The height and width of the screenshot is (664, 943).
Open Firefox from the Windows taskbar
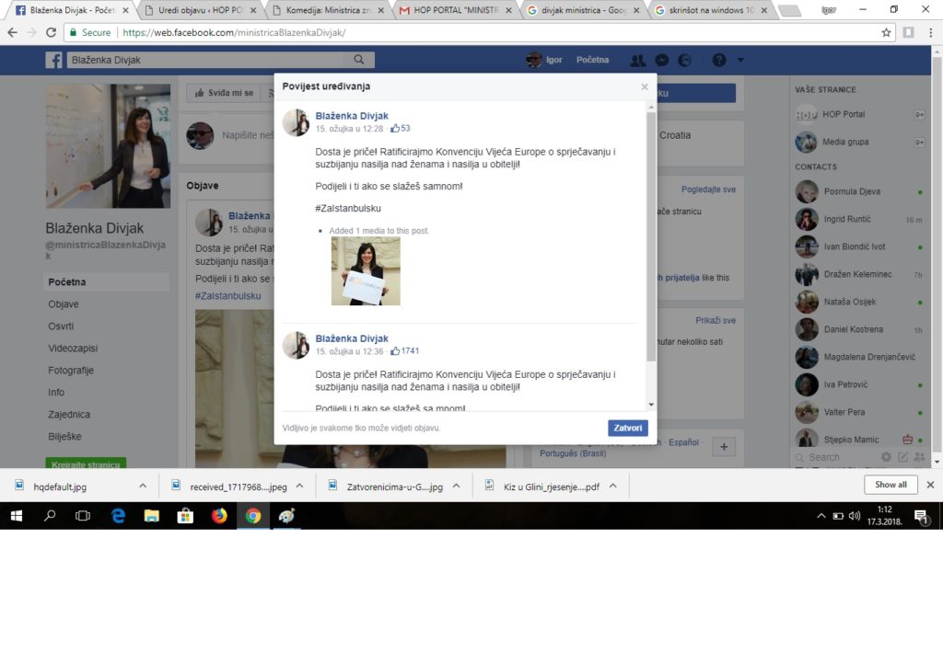(219, 516)
